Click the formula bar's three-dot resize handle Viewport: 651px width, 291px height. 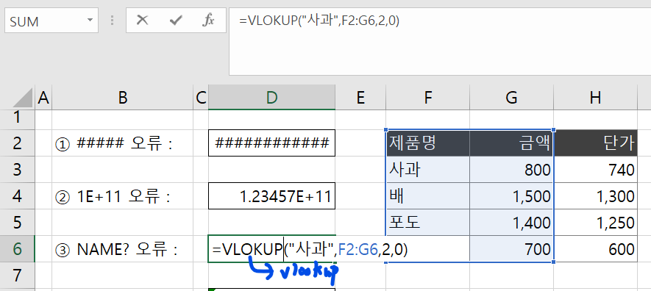pyautogui.click(x=112, y=21)
